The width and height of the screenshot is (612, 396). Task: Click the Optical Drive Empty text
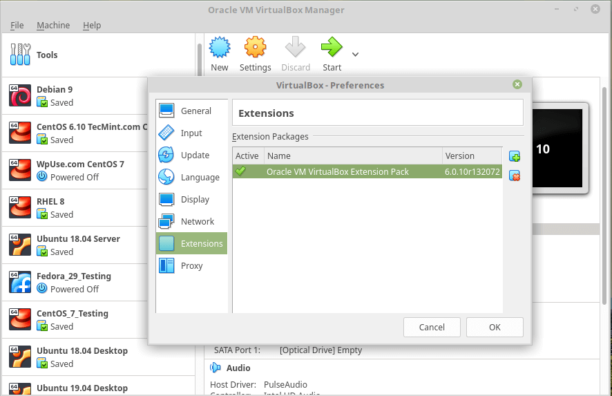coord(321,350)
